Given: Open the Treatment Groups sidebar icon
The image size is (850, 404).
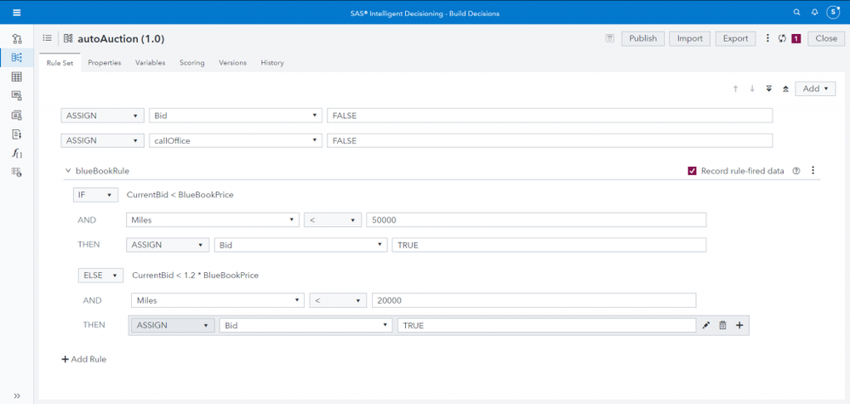Looking at the screenshot, I should [x=17, y=115].
